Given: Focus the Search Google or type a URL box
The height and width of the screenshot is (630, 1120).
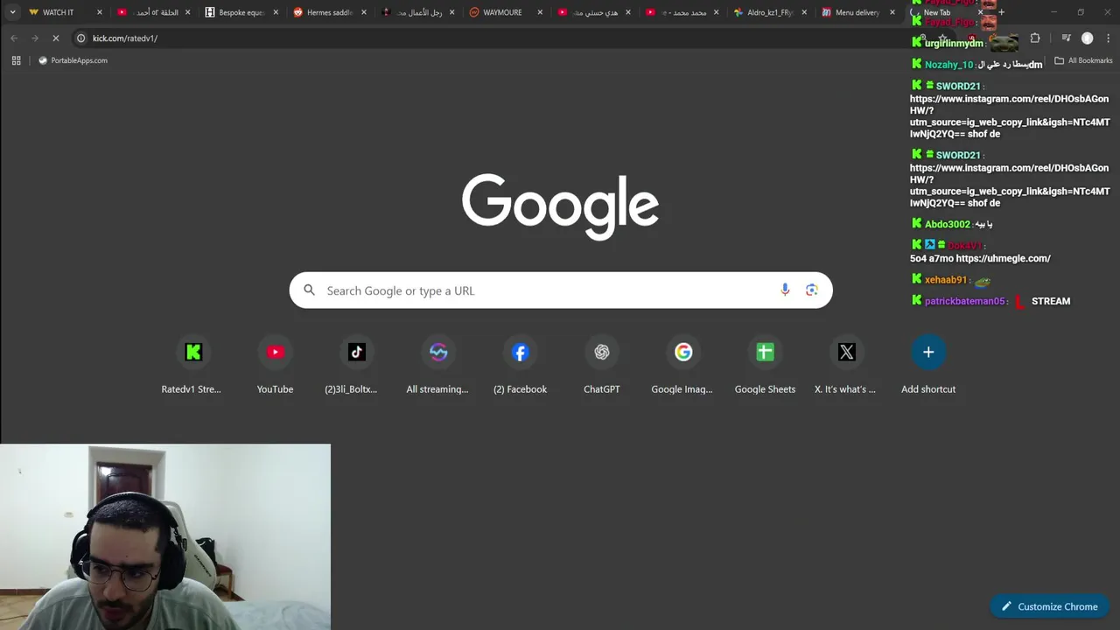Looking at the screenshot, I should (561, 290).
